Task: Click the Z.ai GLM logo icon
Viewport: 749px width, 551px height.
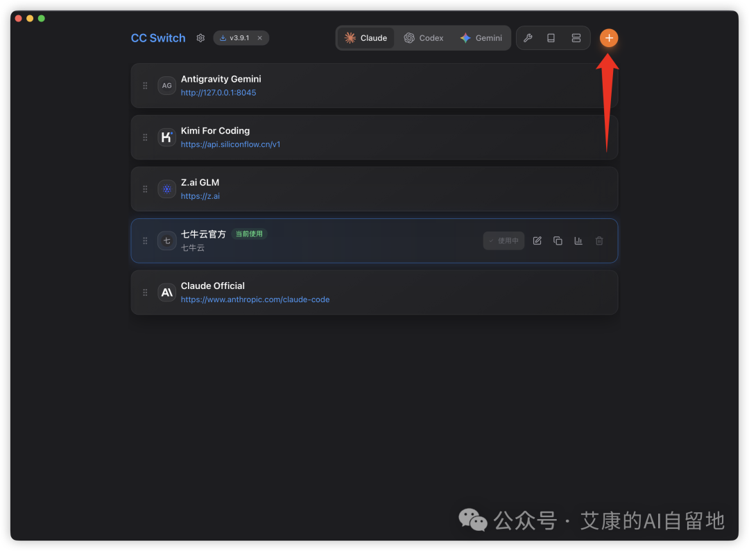Action: 166,189
